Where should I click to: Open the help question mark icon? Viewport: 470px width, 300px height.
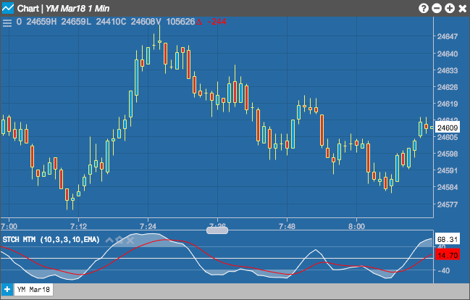pos(423,9)
